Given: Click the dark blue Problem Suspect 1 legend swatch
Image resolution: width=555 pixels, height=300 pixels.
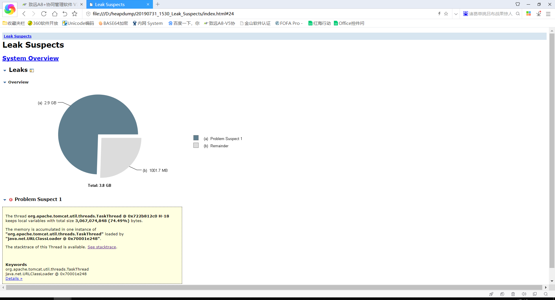Looking at the screenshot, I should (x=196, y=138).
